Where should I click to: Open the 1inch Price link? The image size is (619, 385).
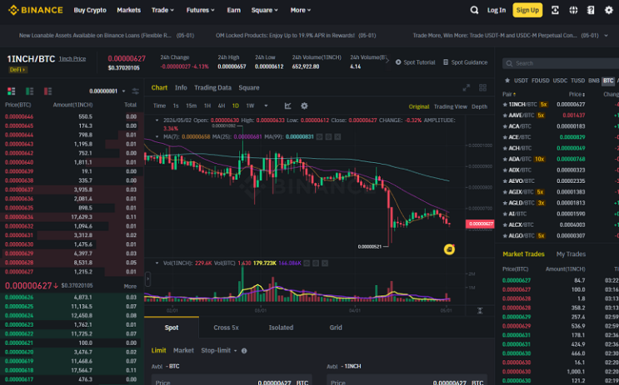pos(72,59)
